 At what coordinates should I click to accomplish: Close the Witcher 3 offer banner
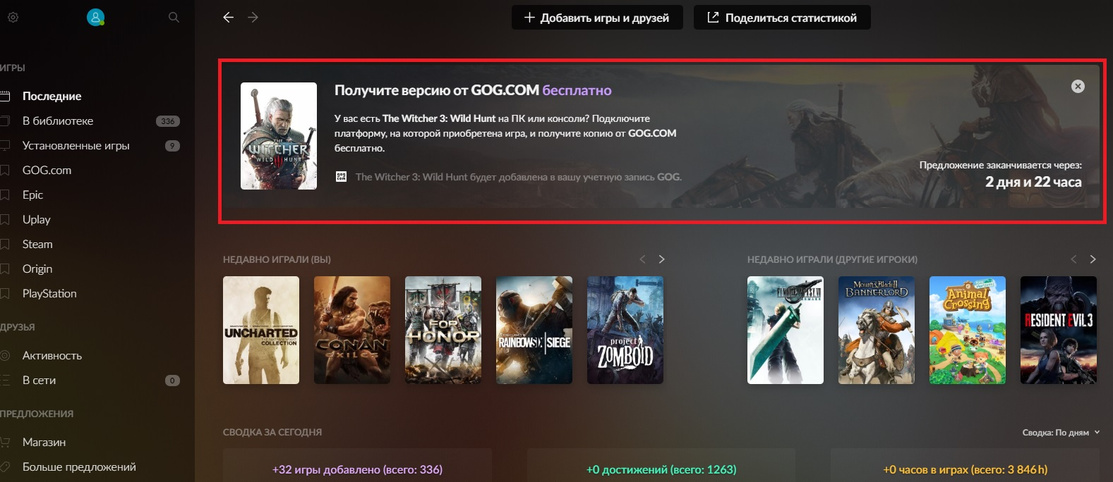coord(1078,86)
